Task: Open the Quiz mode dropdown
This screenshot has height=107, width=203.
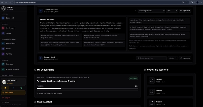Action: click(x=172, y=11)
